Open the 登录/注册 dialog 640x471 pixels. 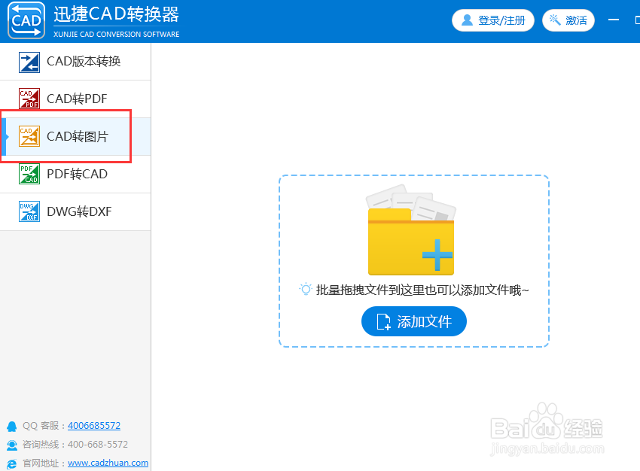tap(493, 20)
